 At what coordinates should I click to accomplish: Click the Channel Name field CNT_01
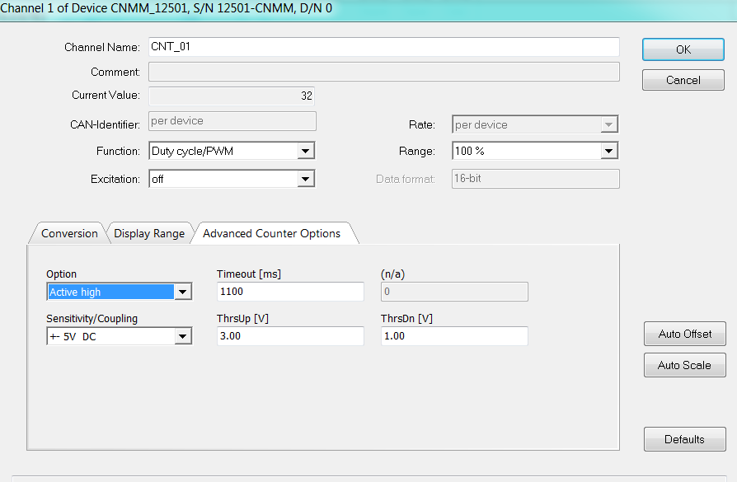[x=383, y=47]
